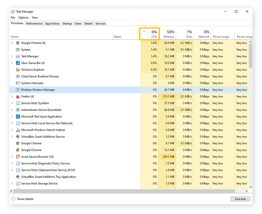Click the Avast Secure Browser icon
Viewport: 262px width, 214px height.
17,156
